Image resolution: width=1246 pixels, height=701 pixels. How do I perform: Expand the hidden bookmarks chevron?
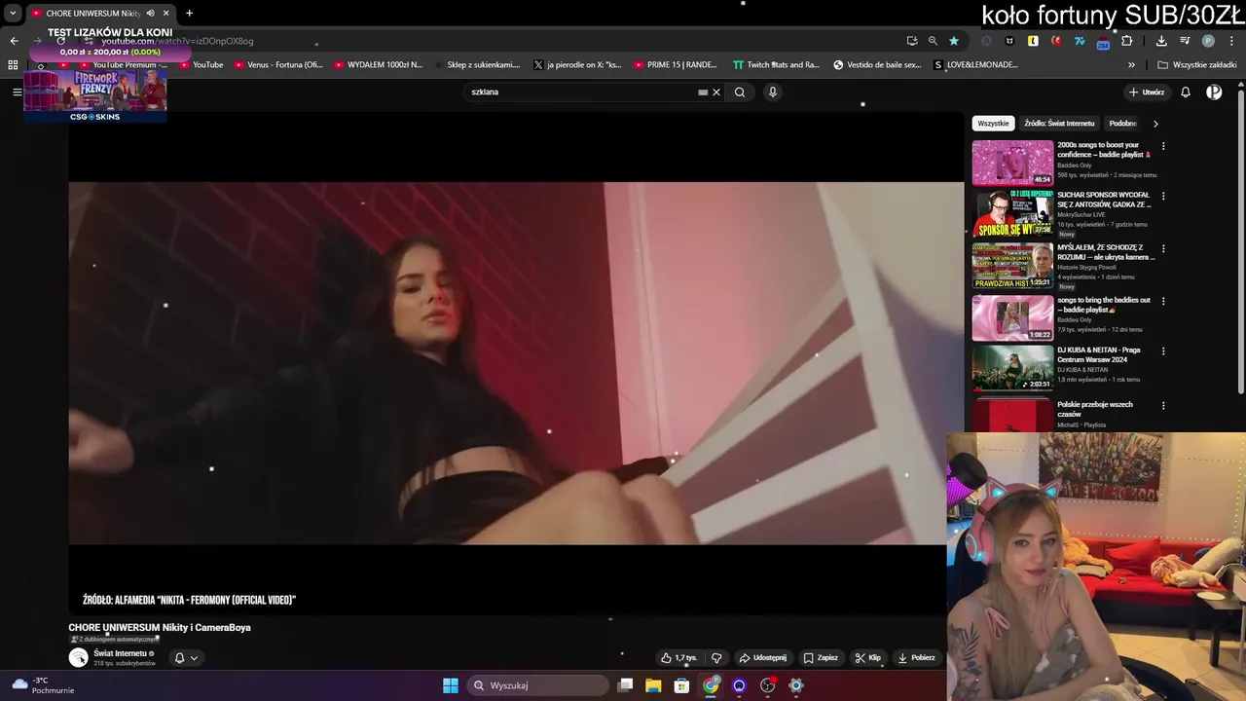1131,65
